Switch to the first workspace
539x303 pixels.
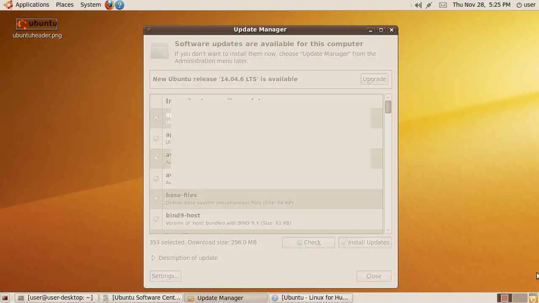(x=504, y=298)
